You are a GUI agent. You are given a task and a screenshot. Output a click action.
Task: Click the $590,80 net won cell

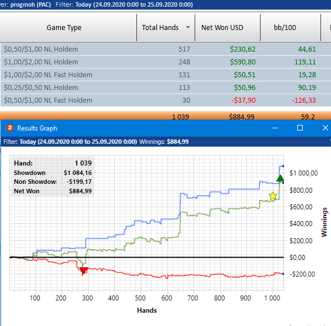click(x=243, y=62)
